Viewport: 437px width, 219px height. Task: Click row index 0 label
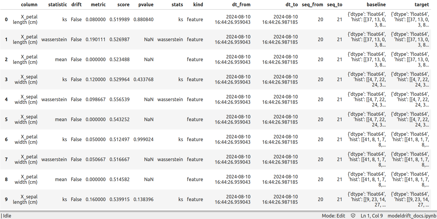pos(6,19)
